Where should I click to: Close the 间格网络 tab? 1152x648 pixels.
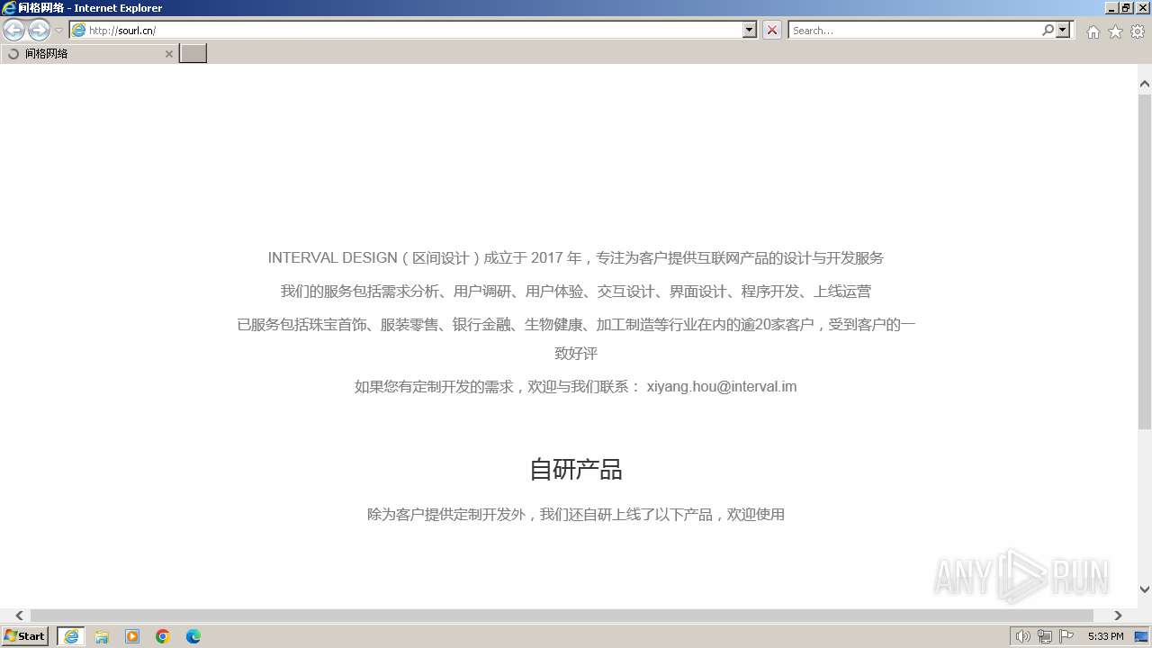[168, 54]
